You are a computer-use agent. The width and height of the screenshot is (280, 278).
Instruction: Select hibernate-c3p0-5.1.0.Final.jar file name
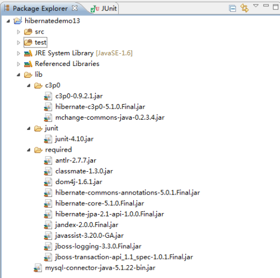[100, 107]
